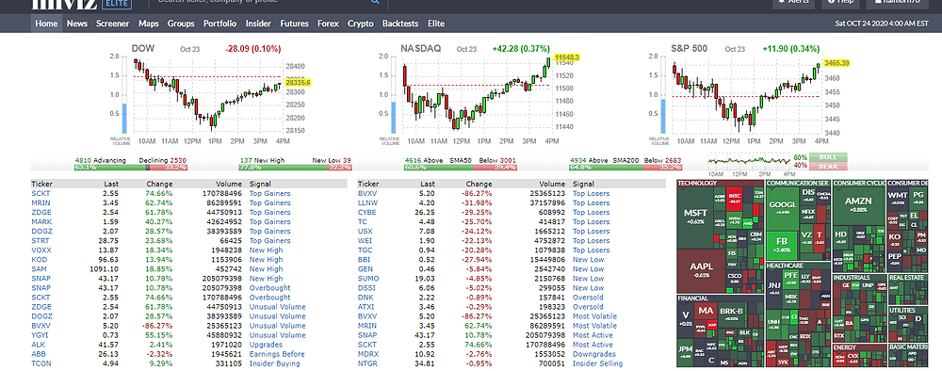Open the Portfolio menu item
The width and height of the screenshot is (942, 371).
click(x=219, y=24)
